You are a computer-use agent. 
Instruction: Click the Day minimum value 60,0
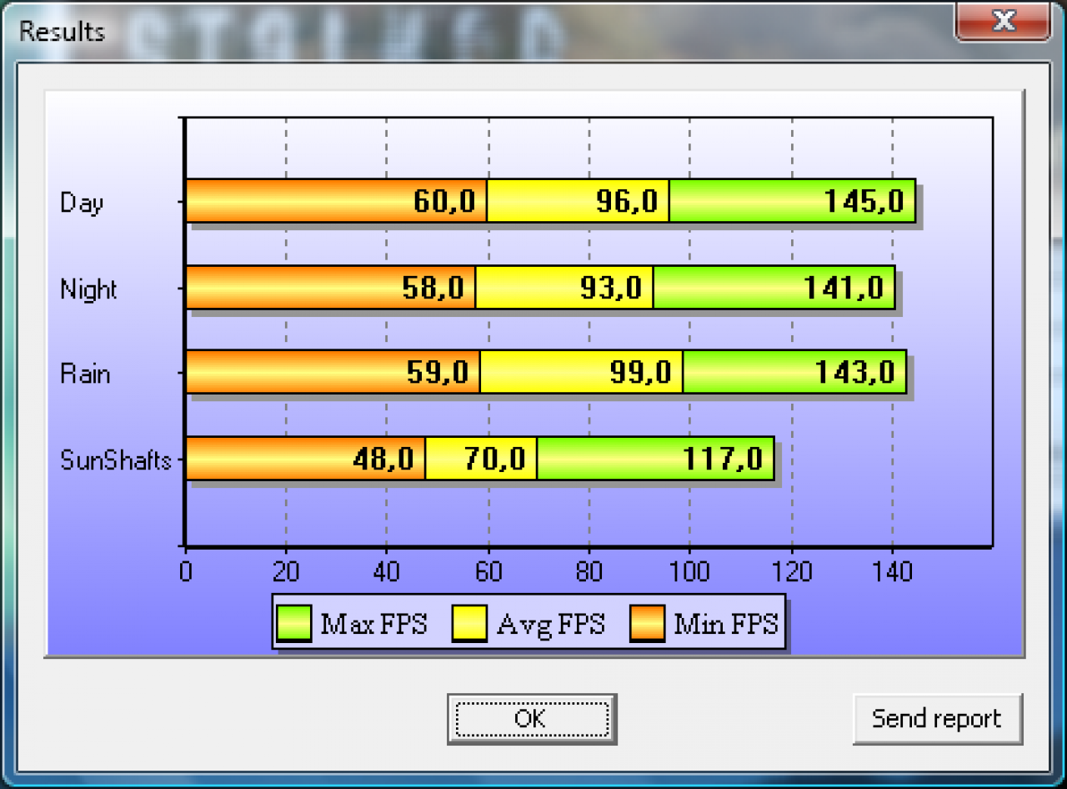(445, 201)
